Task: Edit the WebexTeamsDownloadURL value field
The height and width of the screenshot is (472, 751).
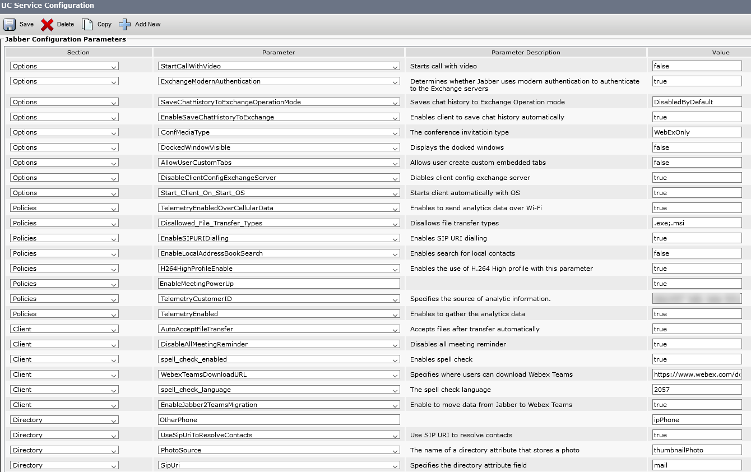Action: coord(696,374)
